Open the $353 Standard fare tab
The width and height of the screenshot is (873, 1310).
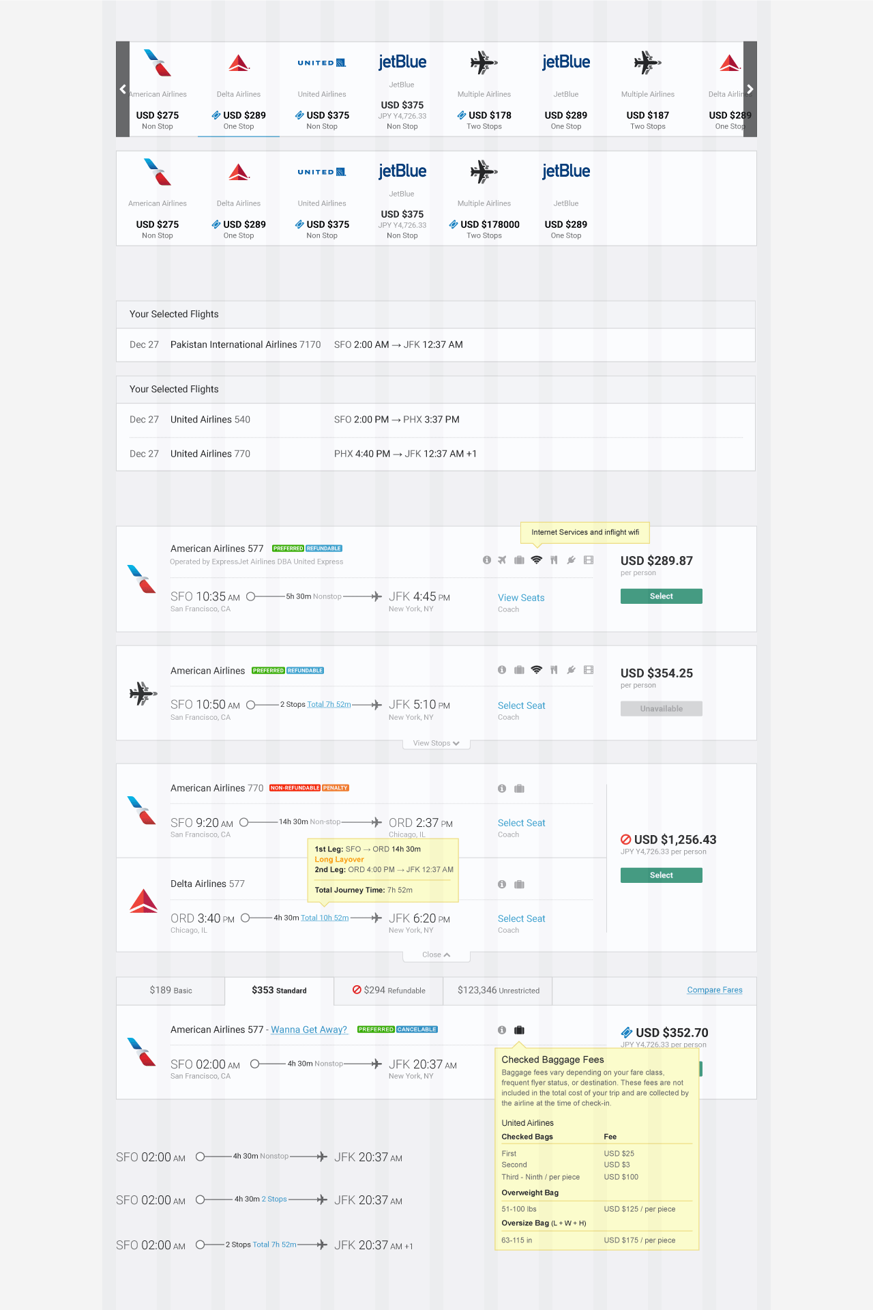[279, 991]
